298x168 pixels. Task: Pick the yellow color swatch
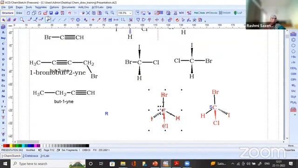[11, 146]
